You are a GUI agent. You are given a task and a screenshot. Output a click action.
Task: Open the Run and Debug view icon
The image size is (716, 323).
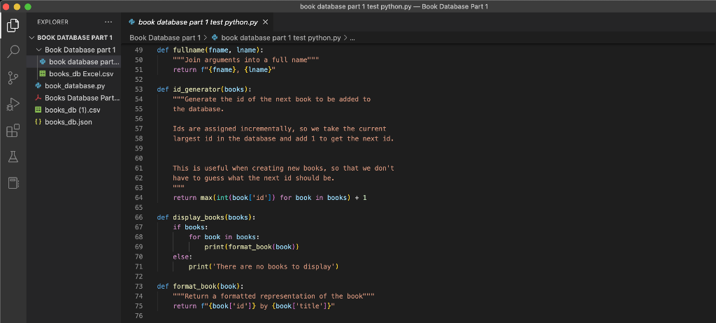click(x=13, y=105)
